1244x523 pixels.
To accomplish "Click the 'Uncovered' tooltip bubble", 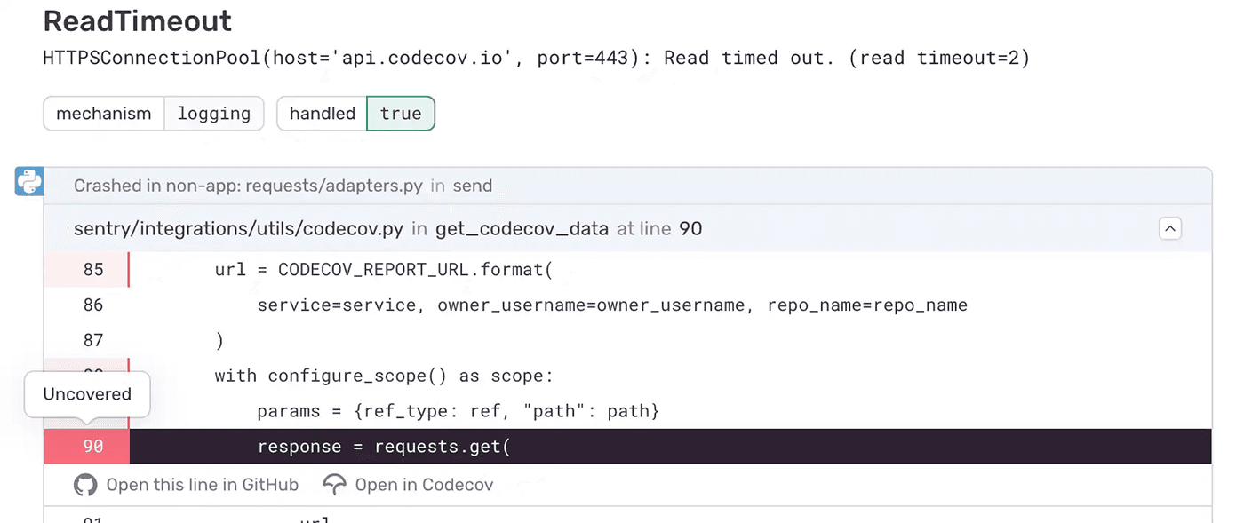I will click(86, 394).
